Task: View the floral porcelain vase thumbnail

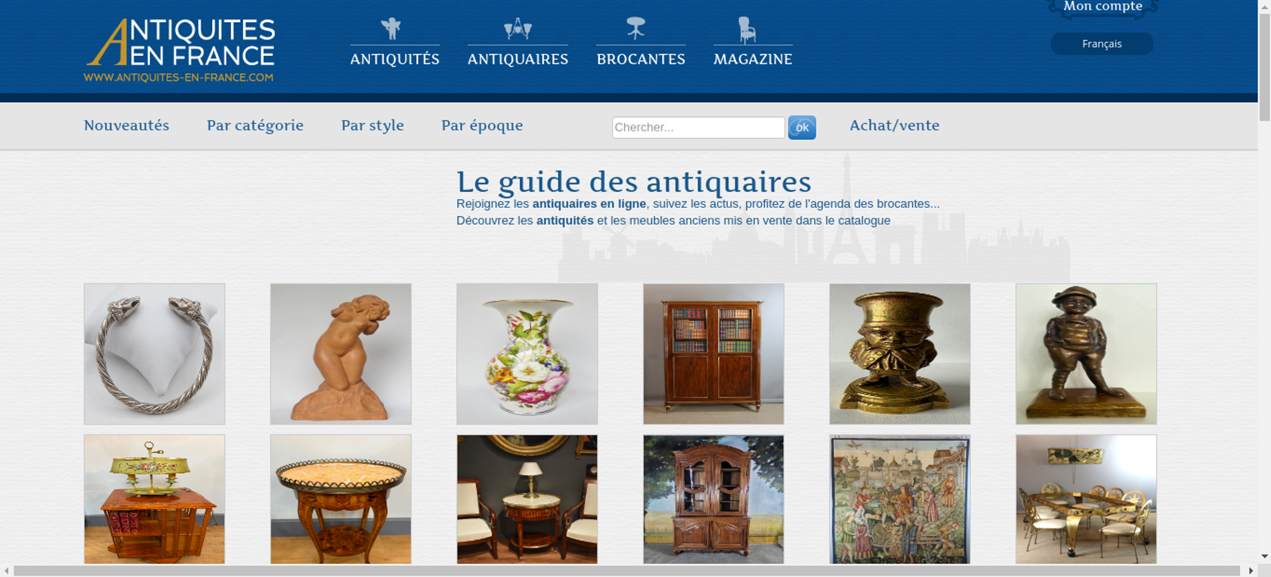Action: pos(527,354)
